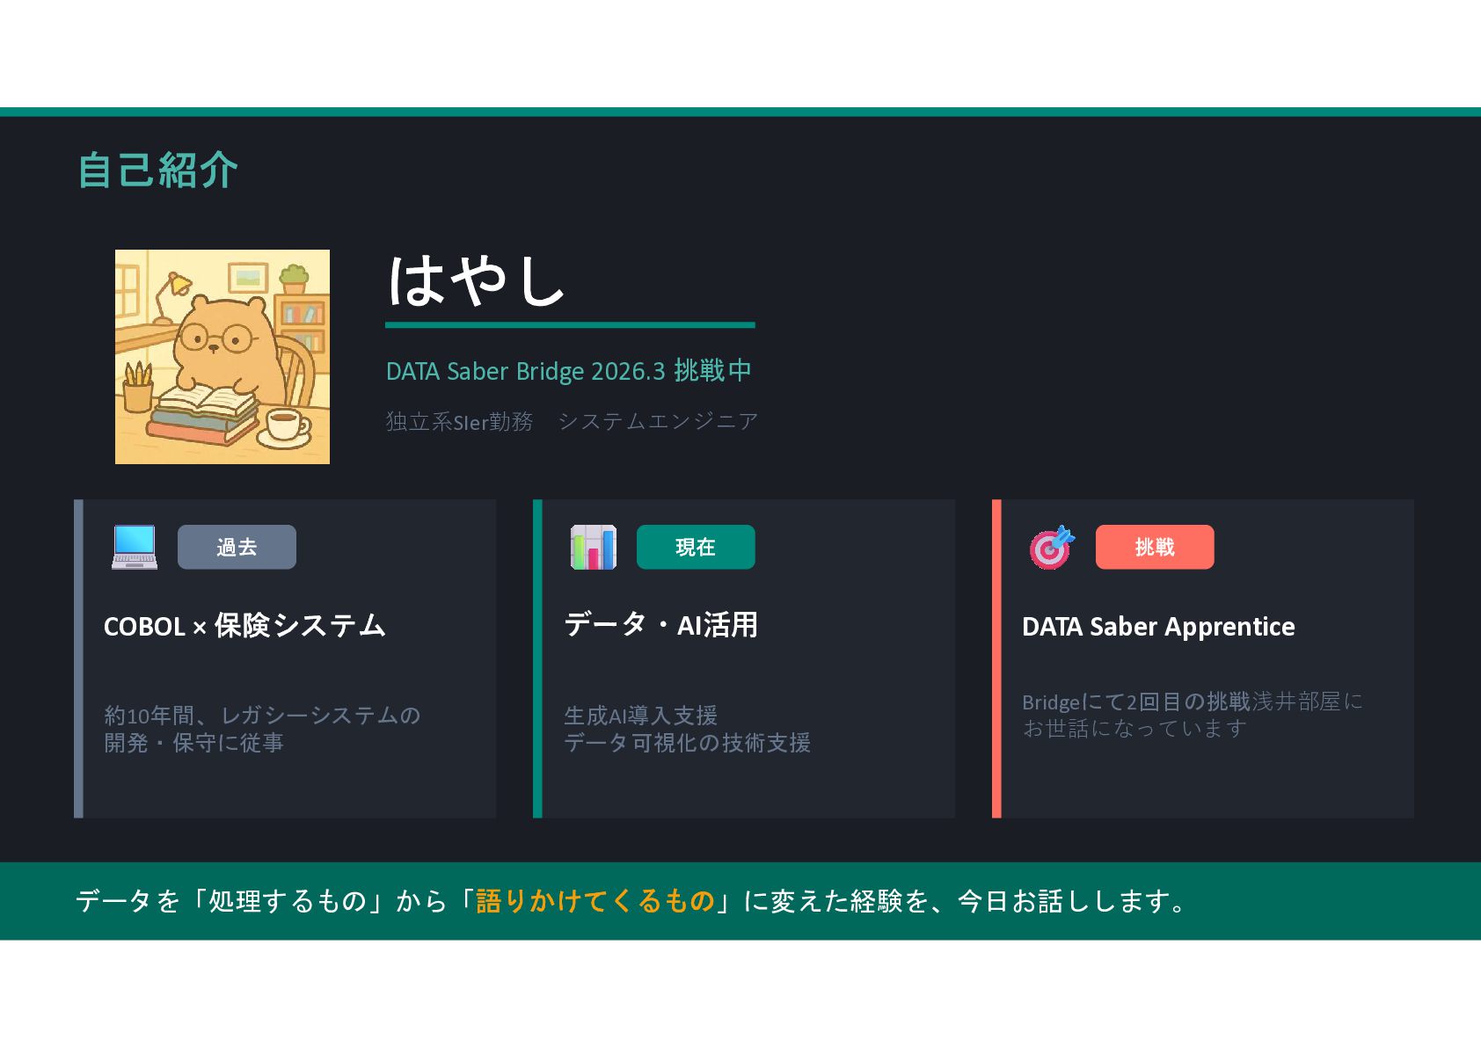Screen dimensions: 1481x1047
Task: Click the laptop icon in the 過去 card
Action: [135, 547]
